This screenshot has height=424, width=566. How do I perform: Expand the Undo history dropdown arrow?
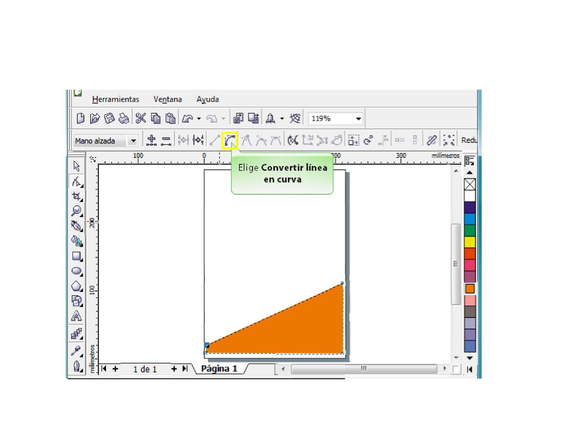pos(199,119)
